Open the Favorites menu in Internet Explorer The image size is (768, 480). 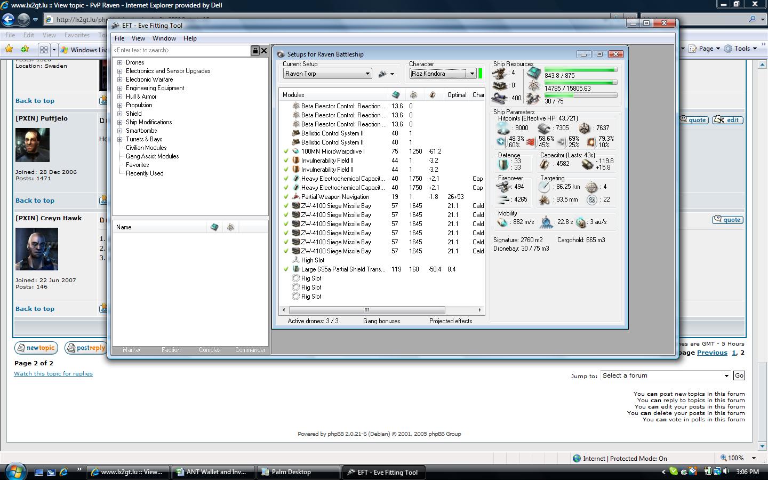point(77,35)
